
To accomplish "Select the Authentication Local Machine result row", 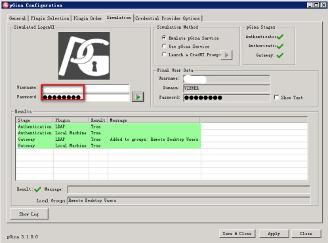I will click(x=108, y=133).
